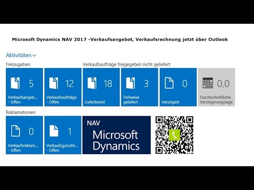Screen dimensions: 254x190
Task: Click document icon on Teilweise geliefert tile
Action: coord(131,83)
